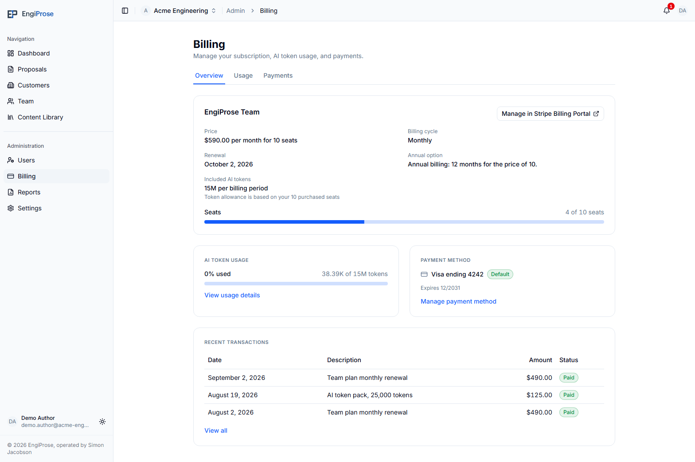Go to the Customers page
This screenshot has height=462, width=695.
point(56,85)
